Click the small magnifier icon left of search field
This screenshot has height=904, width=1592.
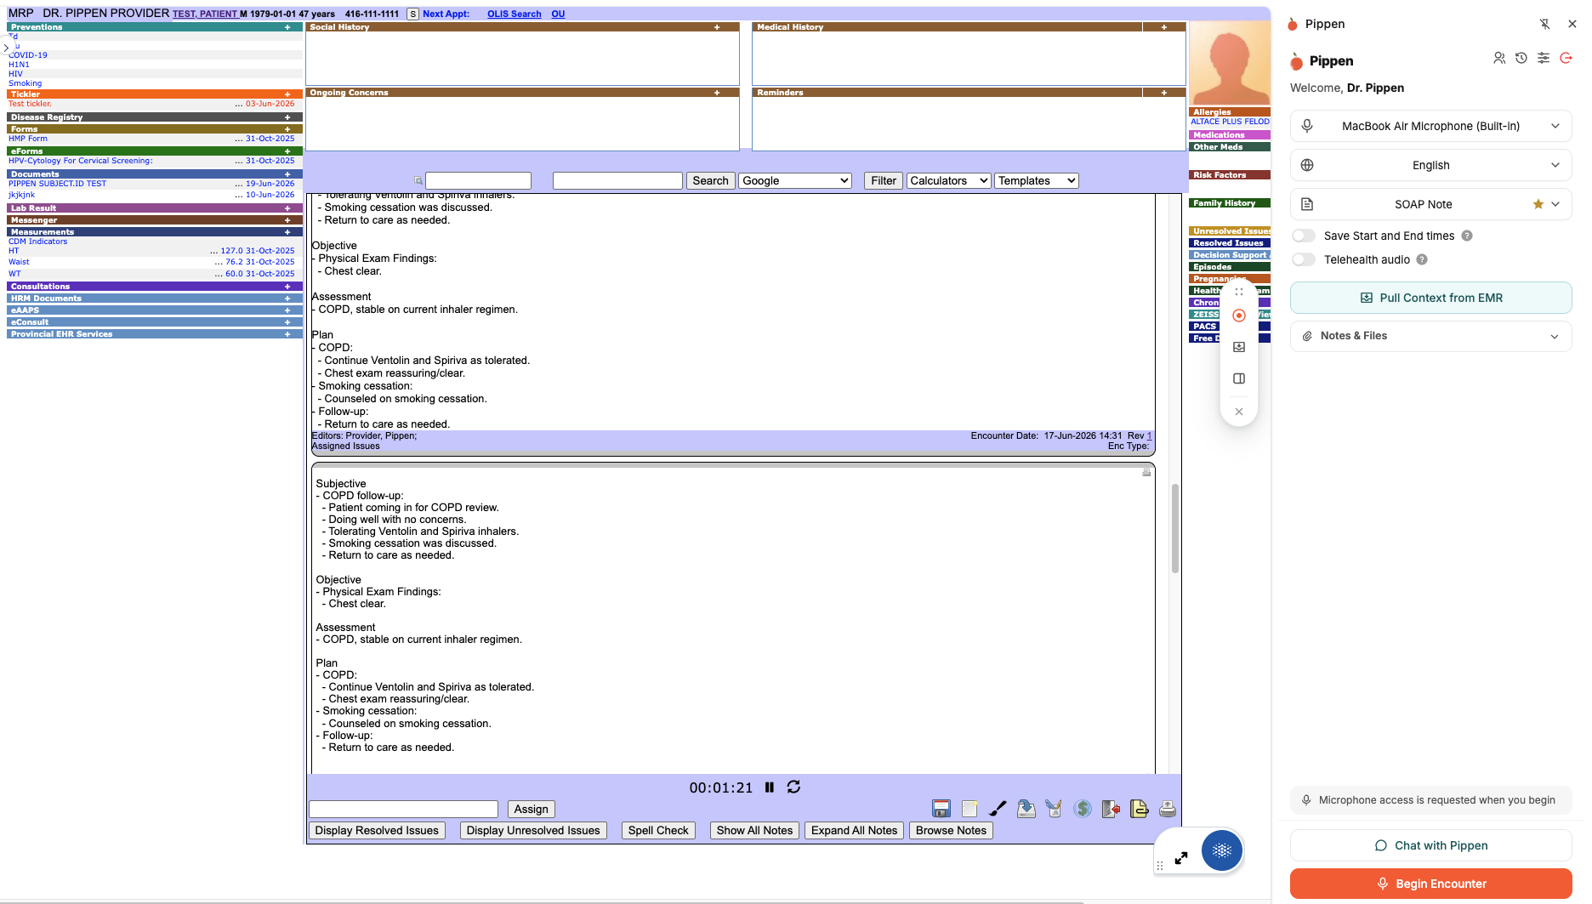pos(418,180)
